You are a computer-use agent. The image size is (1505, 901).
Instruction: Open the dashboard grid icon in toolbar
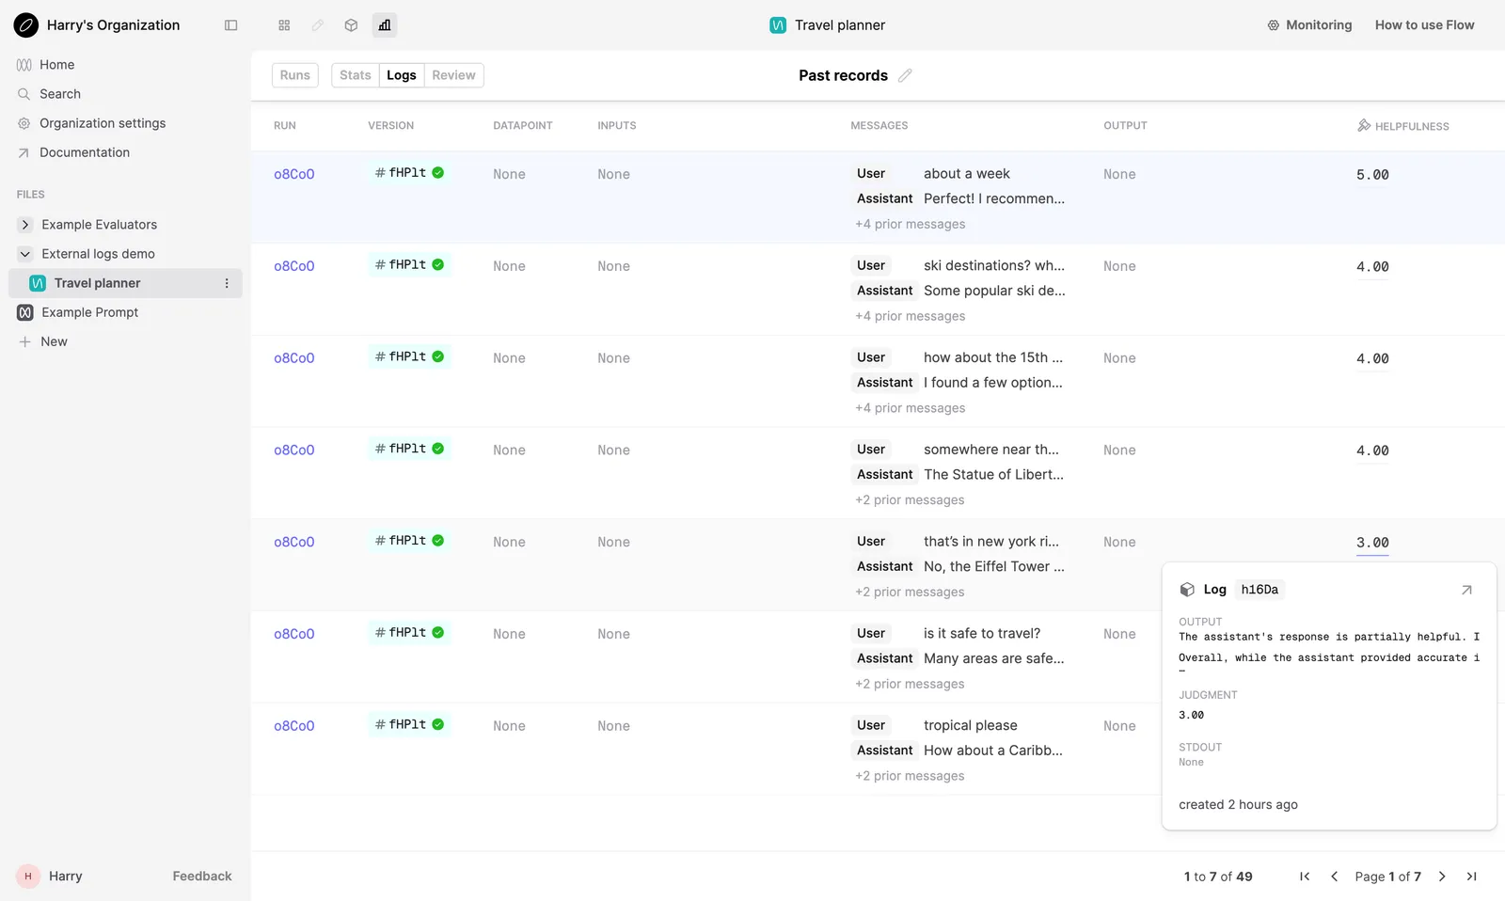coord(284,25)
